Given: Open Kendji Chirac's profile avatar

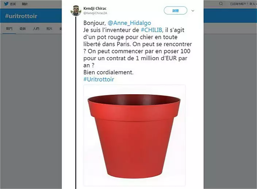Looking at the screenshot, I should tap(76, 11).
